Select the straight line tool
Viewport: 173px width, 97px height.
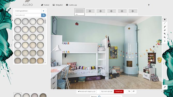click(165, 23)
